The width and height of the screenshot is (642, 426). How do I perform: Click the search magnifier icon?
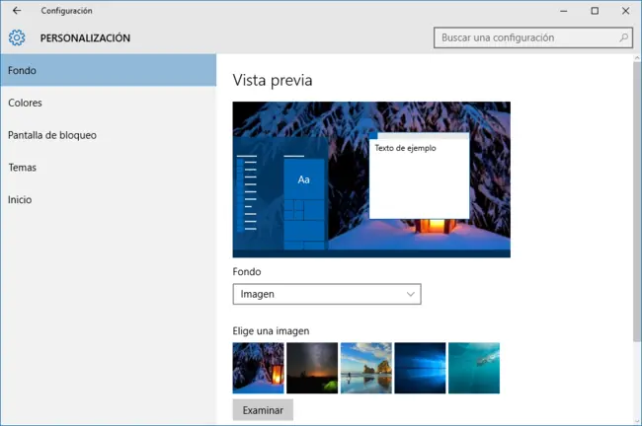coord(623,37)
